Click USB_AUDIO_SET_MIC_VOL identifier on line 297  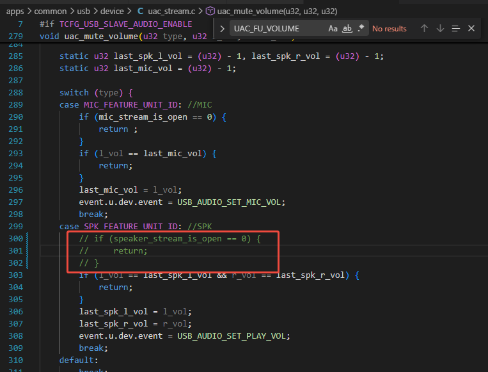click(229, 202)
